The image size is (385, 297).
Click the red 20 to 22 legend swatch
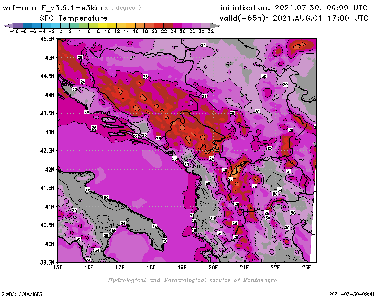point(159,25)
